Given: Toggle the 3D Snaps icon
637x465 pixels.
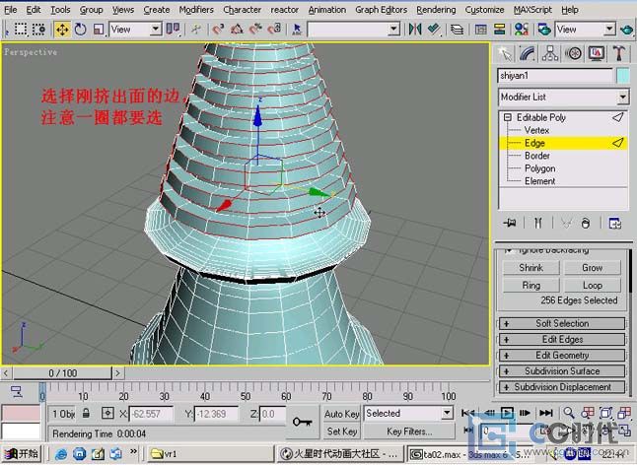Looking at the screenshot, I should pos(219,30).
